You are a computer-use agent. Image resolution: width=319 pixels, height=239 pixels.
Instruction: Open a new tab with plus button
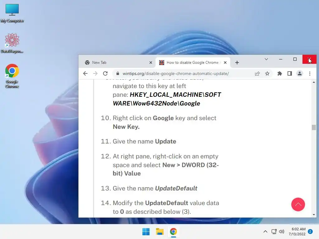(237, 63)
